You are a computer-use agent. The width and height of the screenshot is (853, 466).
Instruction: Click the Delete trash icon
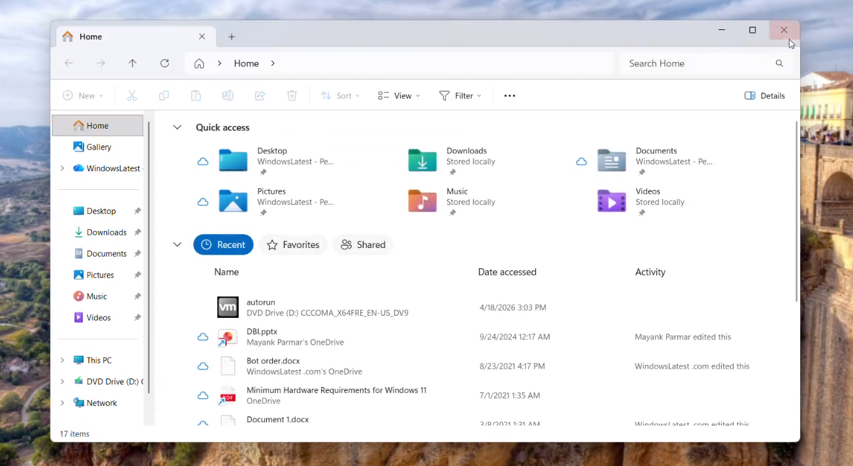(292, 96)
